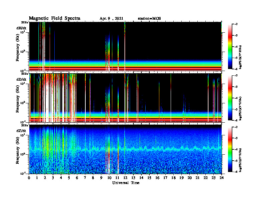Click the "dH/dt" panel label
264x204 pixels.
pyautogui.click(x=21, y=28)
